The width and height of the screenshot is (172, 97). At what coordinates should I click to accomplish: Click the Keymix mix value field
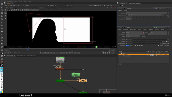click(129, 17)
